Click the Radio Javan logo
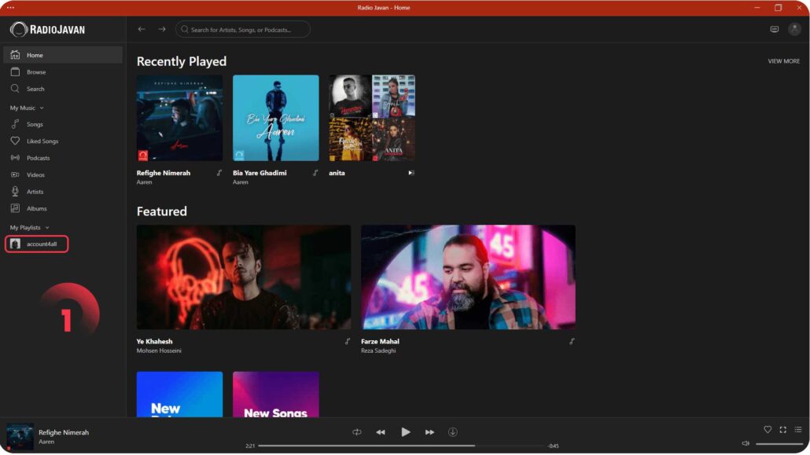Image resolution: width=810 pixels, height=455 pixels. pyautogui.click(x=47, y=29)
